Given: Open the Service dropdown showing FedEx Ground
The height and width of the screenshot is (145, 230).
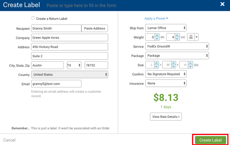Looking at the screenshot, I should tap(177, 46).
